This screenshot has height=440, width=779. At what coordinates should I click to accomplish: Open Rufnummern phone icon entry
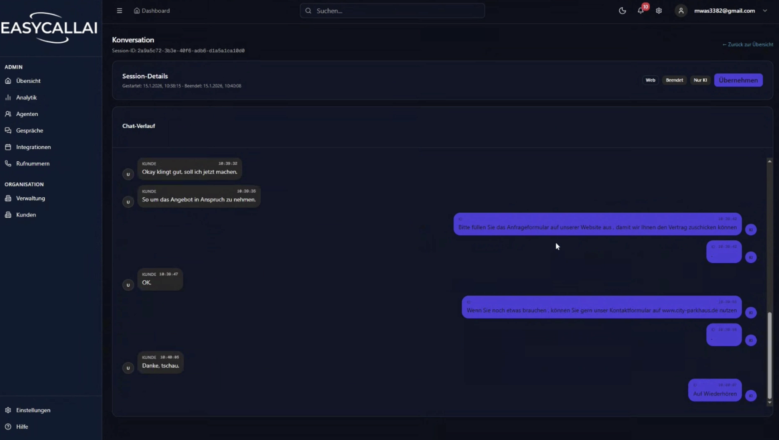coord(8,164)
